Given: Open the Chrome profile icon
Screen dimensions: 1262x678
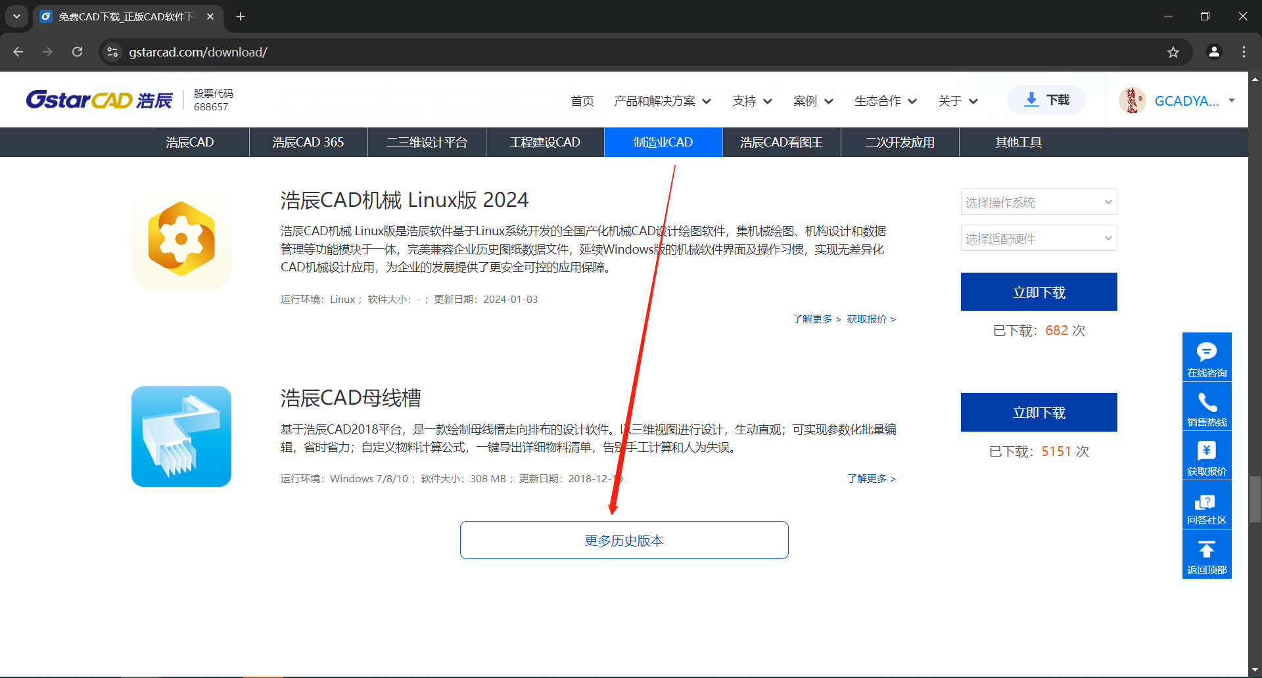Looking at the screenshot, I should (x=1214, y=52).
